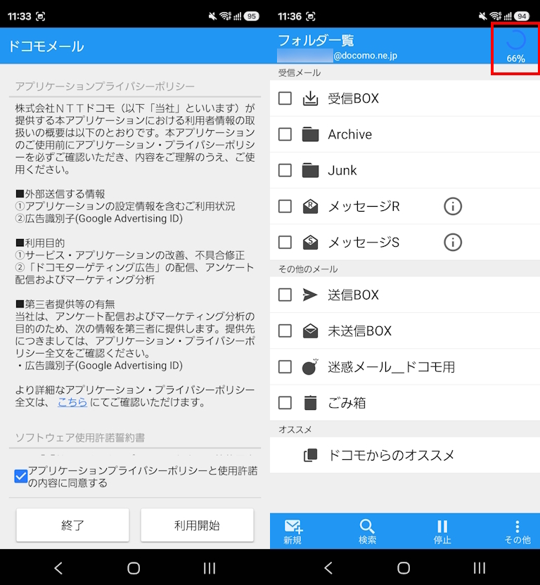The height and width of the screenshot is (585, 540).
Task: Tick the 未送信BOX checkbox
Action: [x=285, y=331]
